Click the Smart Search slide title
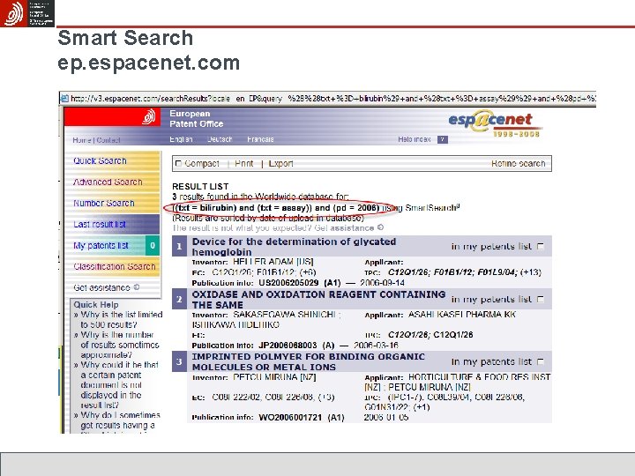Viewport: 635px width, 476px height. coord(125,38)
